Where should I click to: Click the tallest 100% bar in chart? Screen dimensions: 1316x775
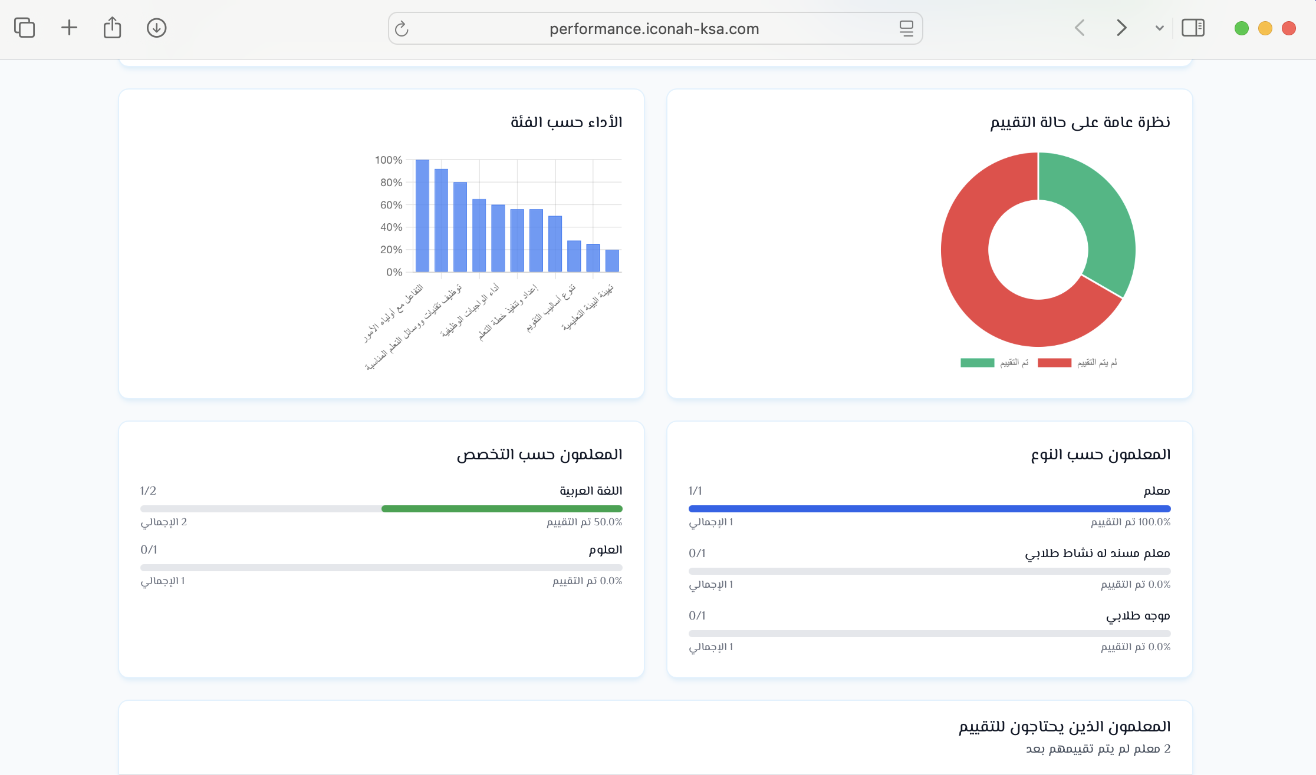[x=422, y=215]
